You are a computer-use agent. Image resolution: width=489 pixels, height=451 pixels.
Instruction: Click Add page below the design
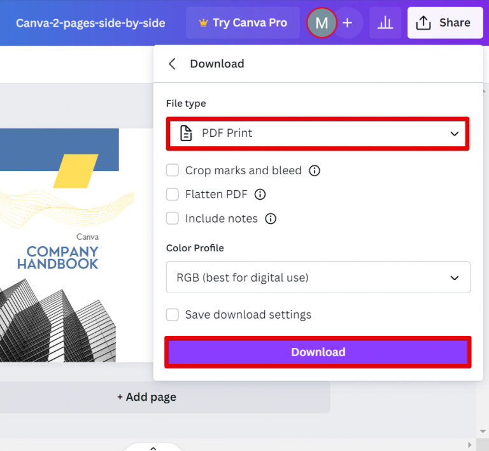[x=146, y=398]
